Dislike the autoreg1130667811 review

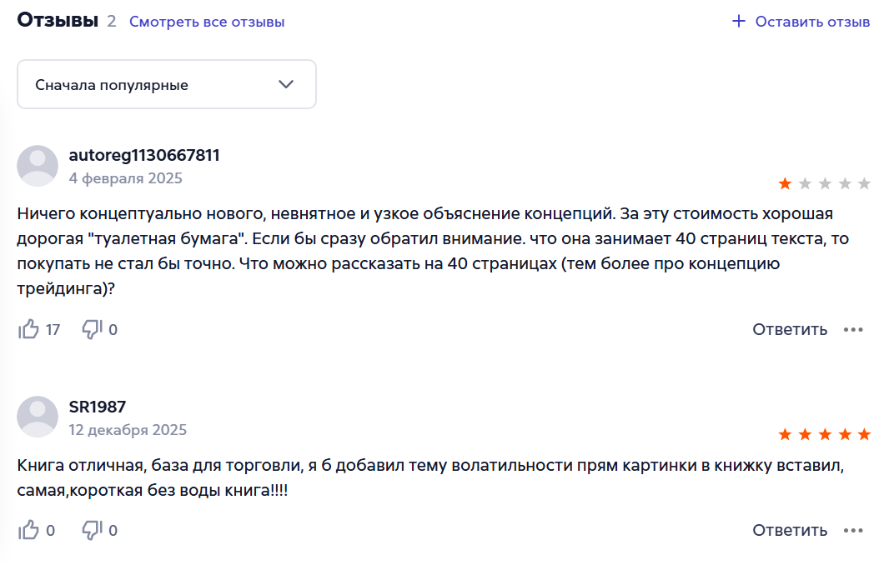pos(92,329)
